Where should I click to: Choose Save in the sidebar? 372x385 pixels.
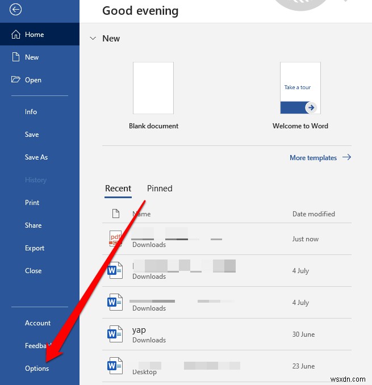click(x=32, y=135)
